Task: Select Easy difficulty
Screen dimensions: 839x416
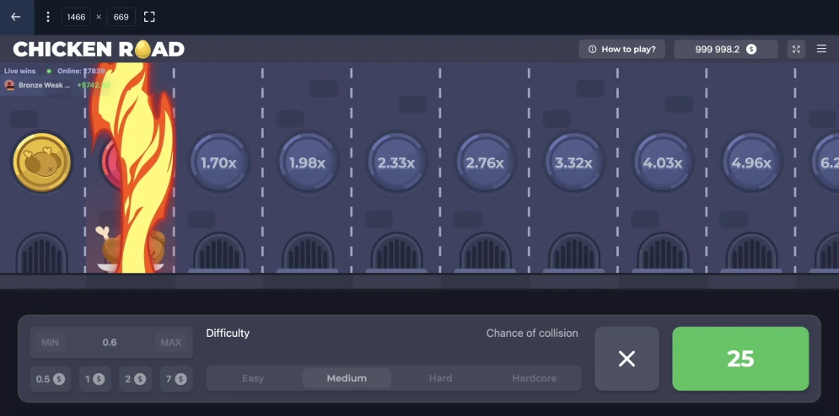Action: 253,378
